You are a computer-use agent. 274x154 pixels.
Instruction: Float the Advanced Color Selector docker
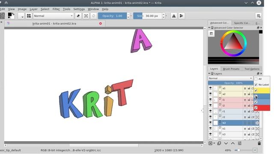tap(258, 28)
